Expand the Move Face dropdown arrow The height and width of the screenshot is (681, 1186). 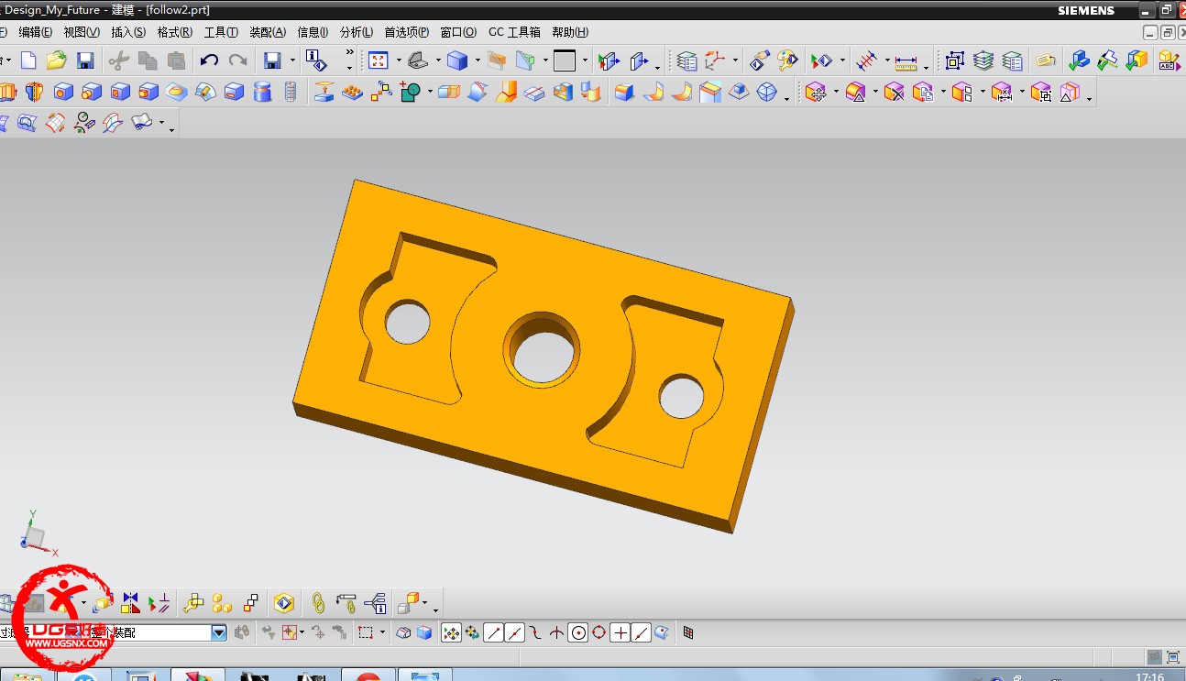pyautogui.click(x=836, y=92)
